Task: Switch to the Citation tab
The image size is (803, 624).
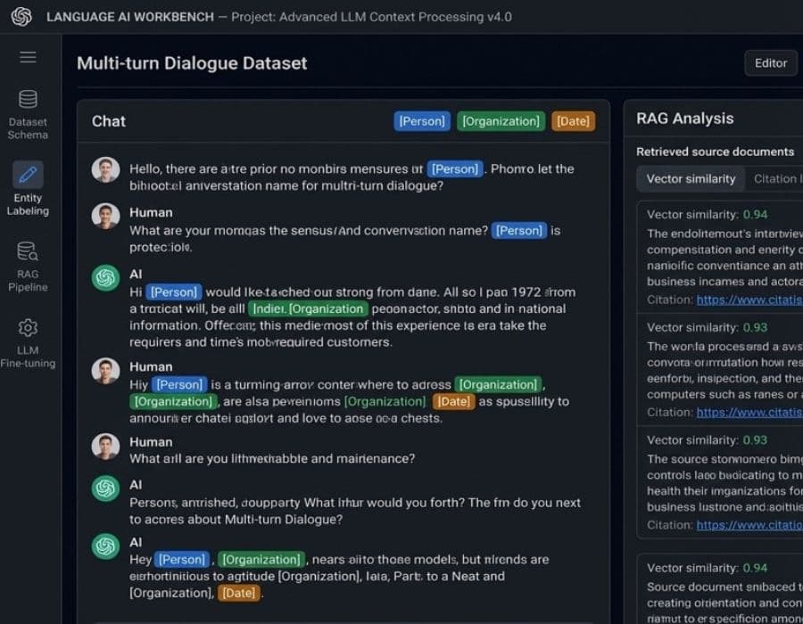Action: (774, 178)
